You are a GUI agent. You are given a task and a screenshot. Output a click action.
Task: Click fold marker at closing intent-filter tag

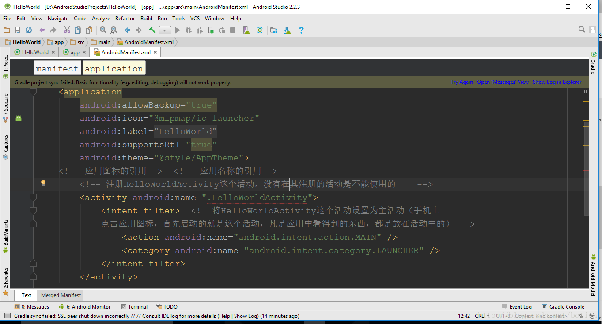pyautogui.click(x=33, y=264)
